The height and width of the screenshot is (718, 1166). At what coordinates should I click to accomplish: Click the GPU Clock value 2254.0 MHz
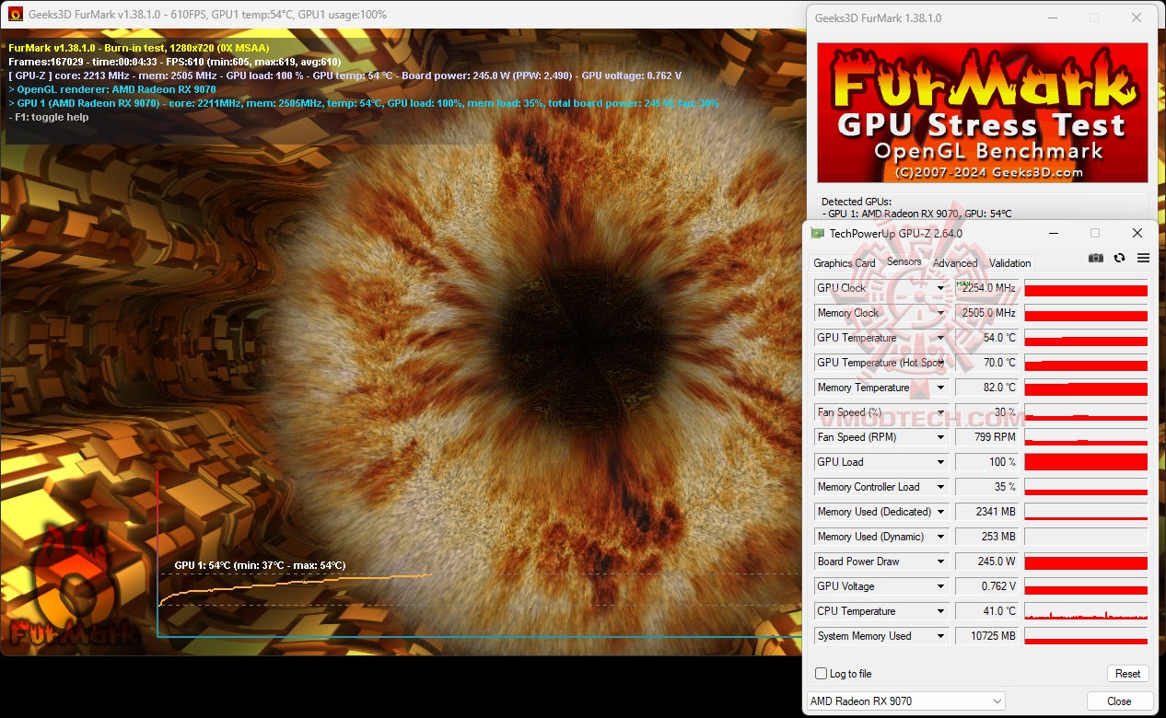(986, 288)
